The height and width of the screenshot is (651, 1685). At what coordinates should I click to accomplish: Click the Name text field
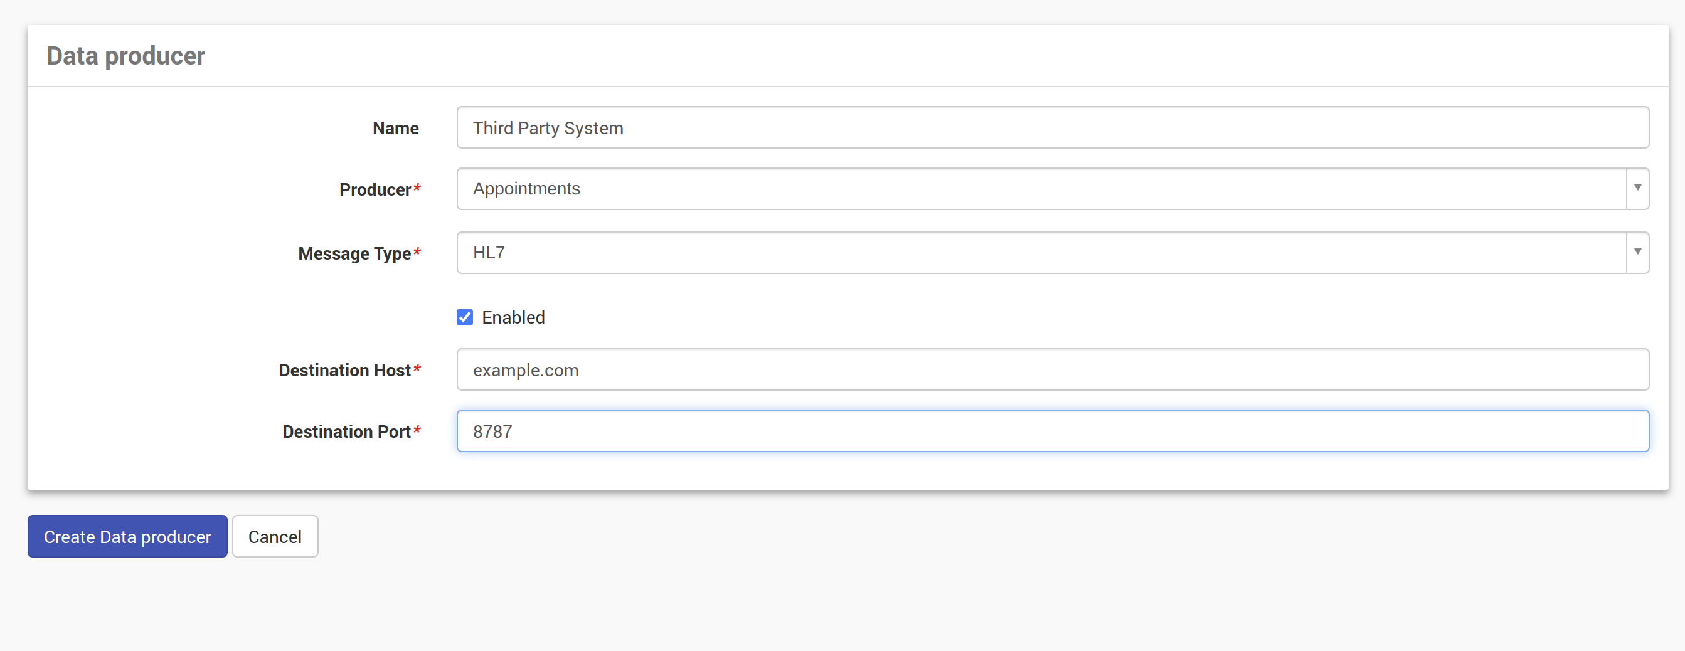click(1052, 127)
